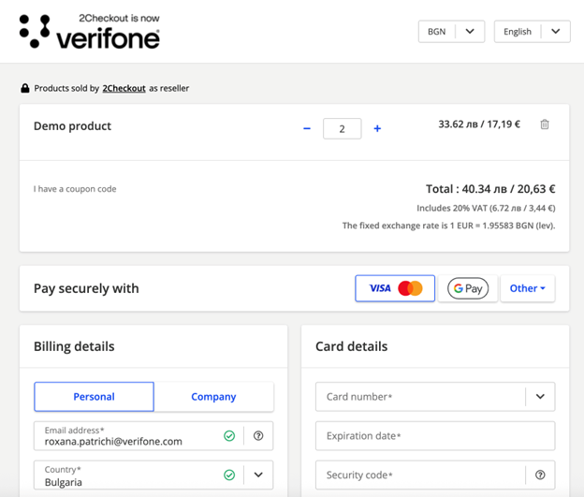Click the Verifone logo
The height and width of the screenshot is (497, 584).
(x=90, y=32)
